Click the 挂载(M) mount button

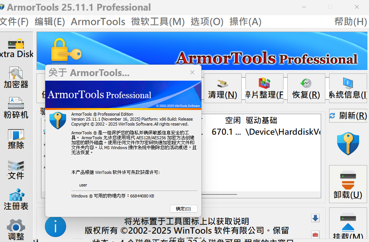point(348,227)
